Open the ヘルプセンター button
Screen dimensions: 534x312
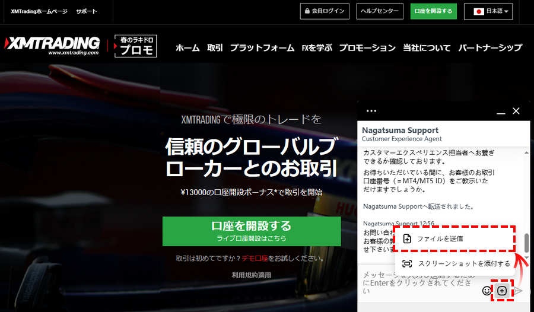380,11
